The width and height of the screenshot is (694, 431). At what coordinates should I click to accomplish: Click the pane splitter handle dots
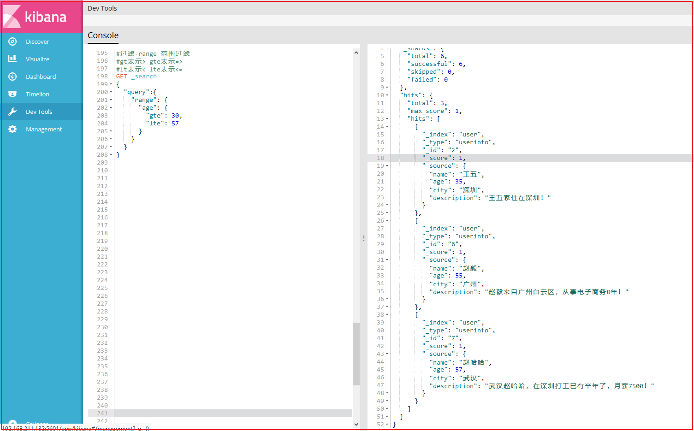tap(364, 238)
